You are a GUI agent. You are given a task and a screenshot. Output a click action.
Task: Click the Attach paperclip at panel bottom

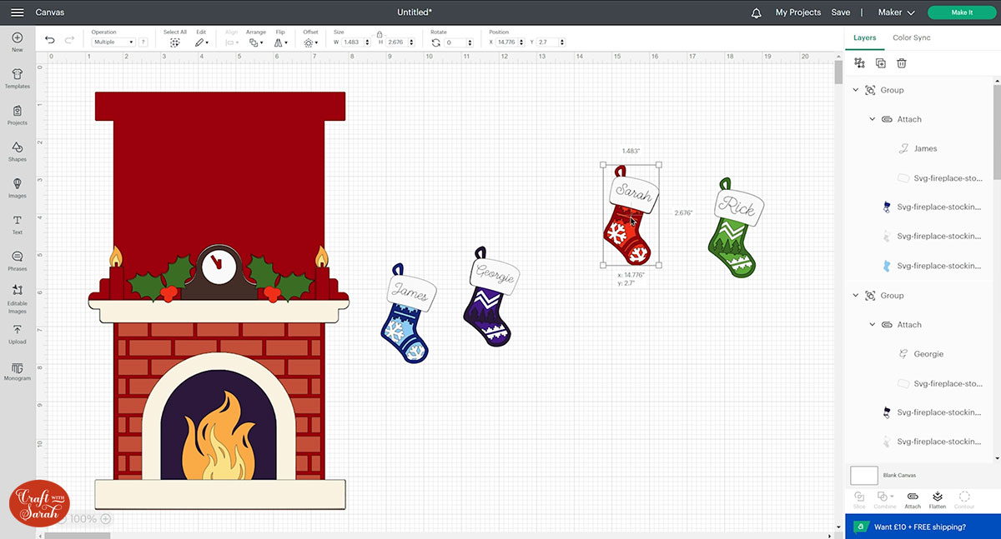913,498
